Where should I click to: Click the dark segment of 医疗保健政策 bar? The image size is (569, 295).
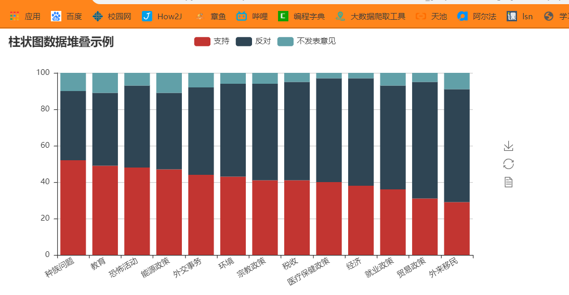point(329,130)
